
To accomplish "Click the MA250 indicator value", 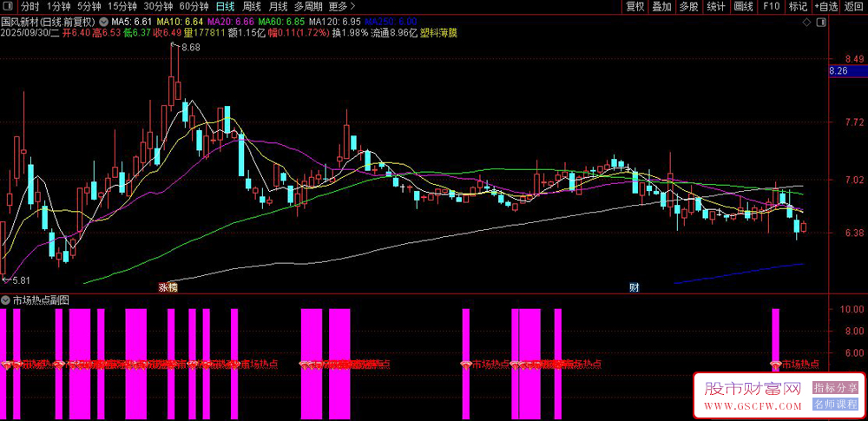I will pos(391,22).
